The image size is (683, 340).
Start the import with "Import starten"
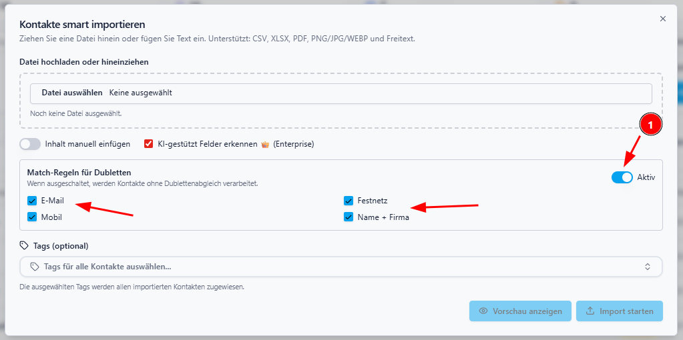[x=620, y=311]
